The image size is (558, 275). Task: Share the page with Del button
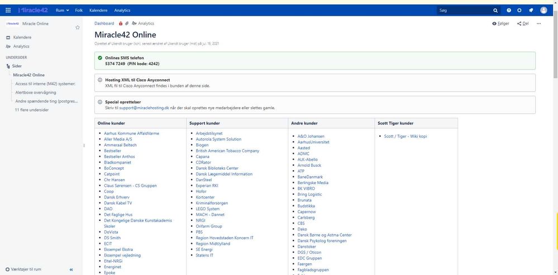523,23
